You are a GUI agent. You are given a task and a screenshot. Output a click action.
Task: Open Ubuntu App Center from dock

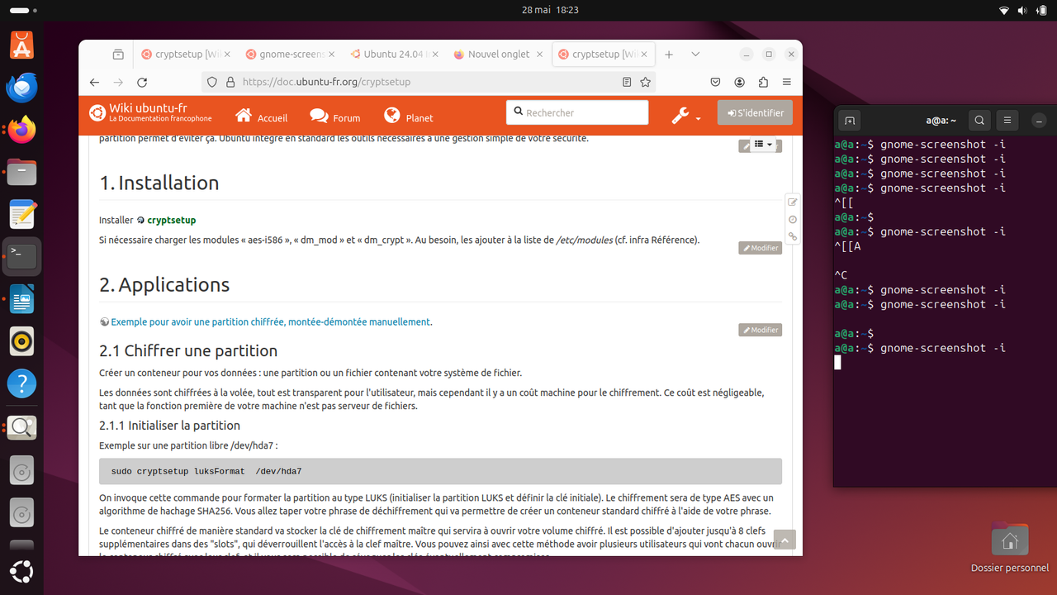pyautogui.click(x=21, y=45)
